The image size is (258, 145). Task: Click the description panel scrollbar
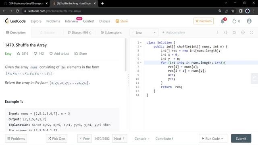pos(125,55)
